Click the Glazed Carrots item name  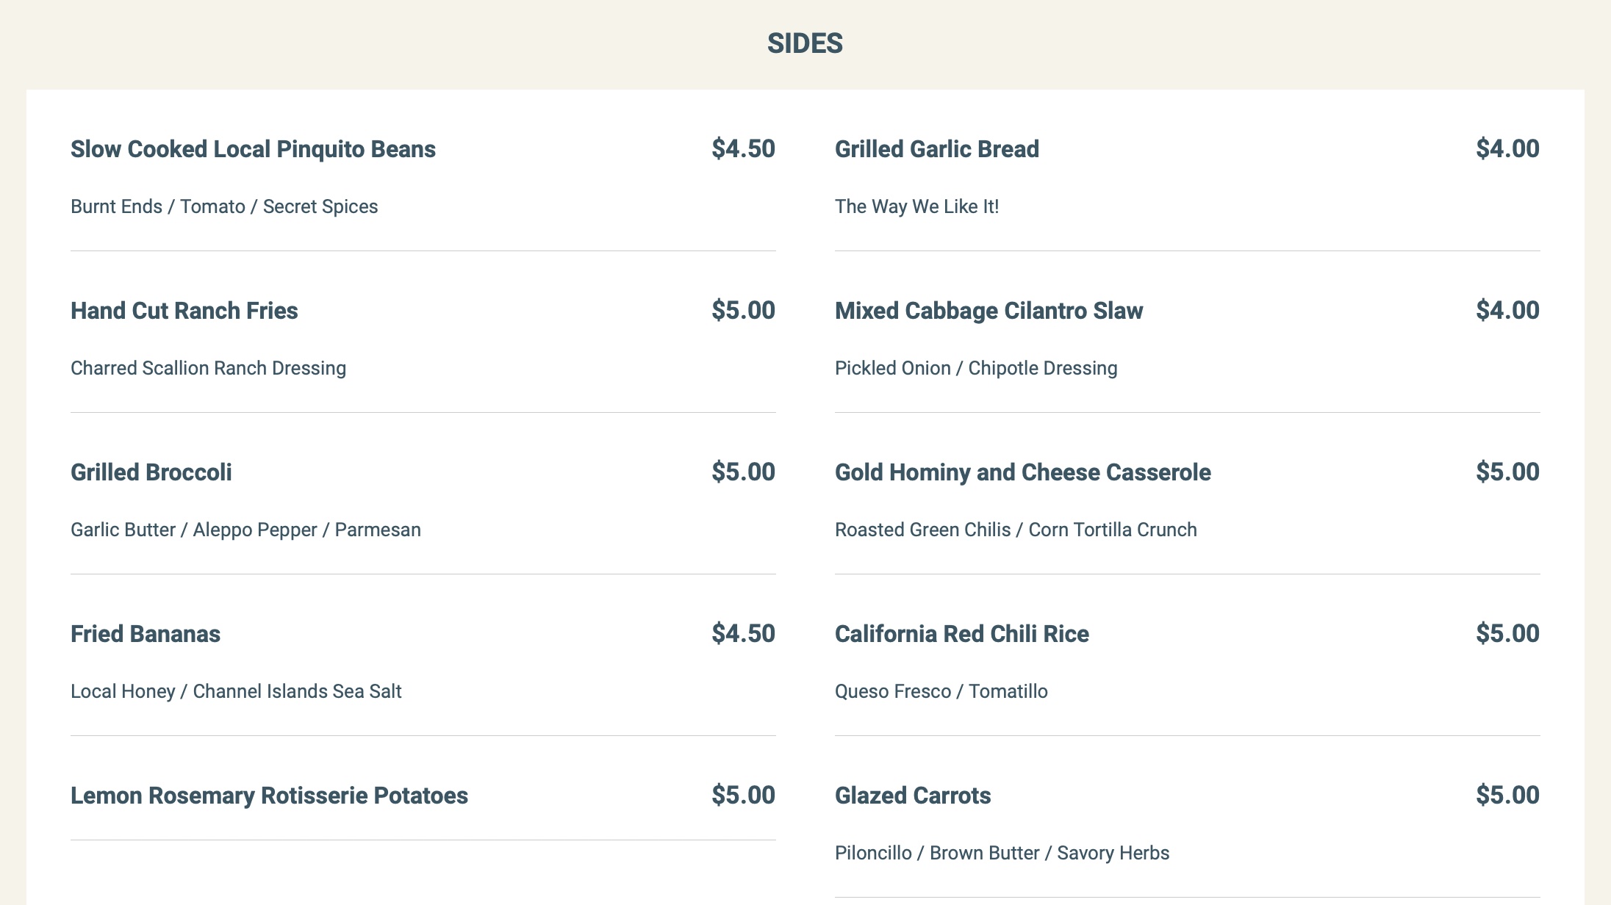click(912, 796)
